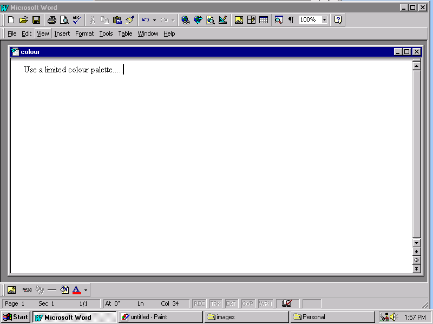Click the greyed crop tool icon
Screen dimensions: 433x324
40,290
